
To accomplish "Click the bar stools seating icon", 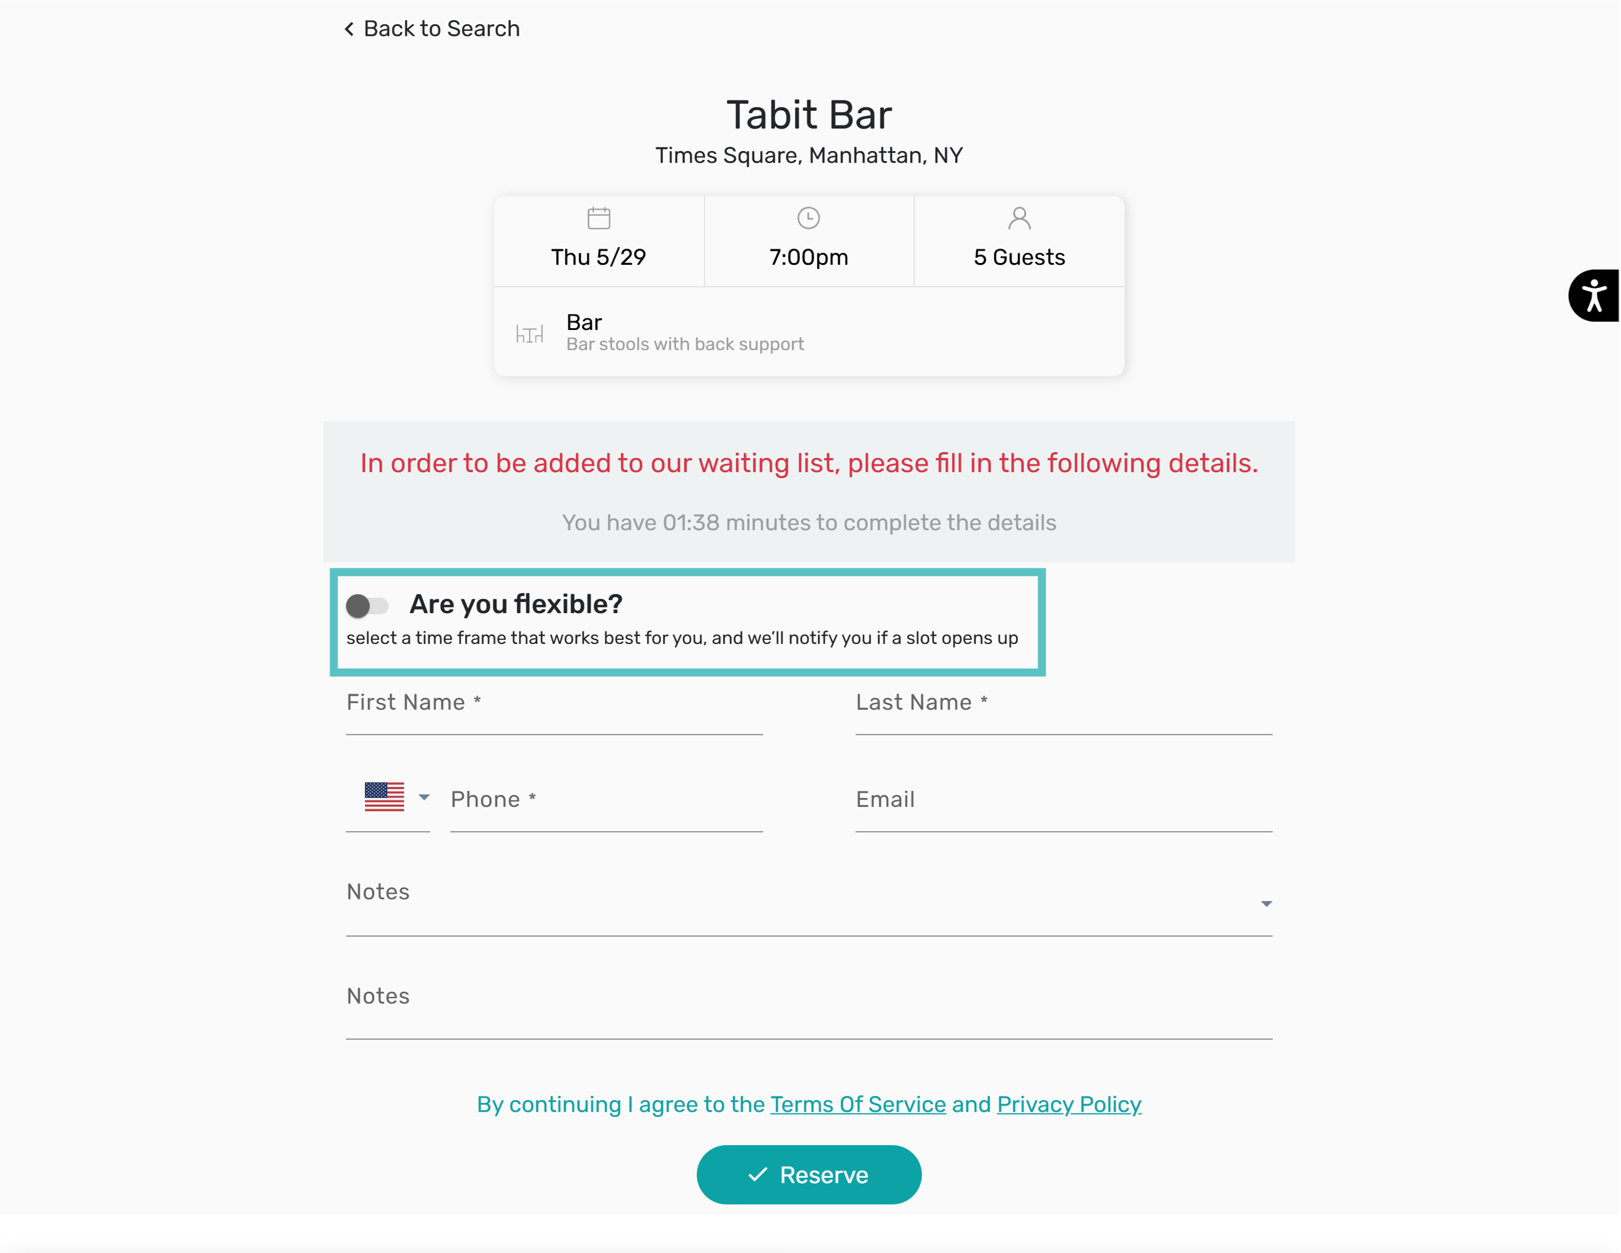I will click(529, 334).
